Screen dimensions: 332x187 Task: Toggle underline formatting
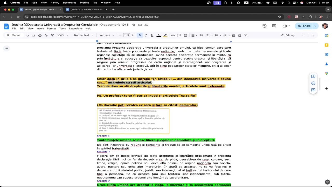click(152, 35)
